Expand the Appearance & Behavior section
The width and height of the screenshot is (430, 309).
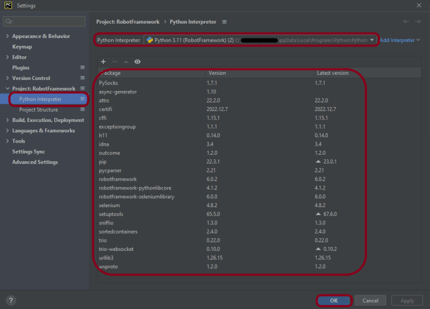coord(7,36)
